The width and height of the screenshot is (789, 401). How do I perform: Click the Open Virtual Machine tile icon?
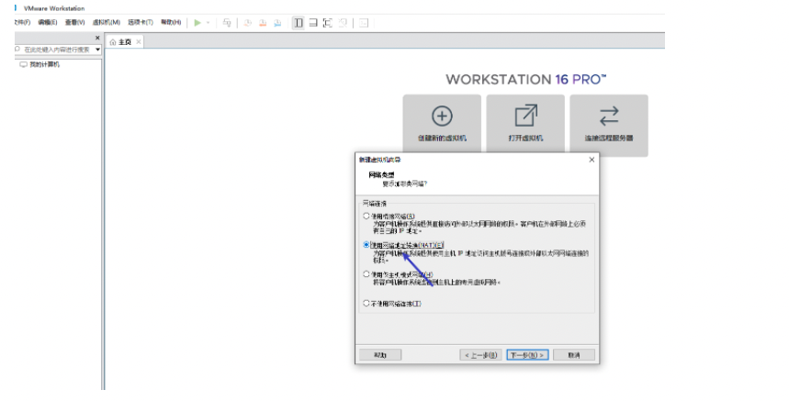click(x=525, y=116)
